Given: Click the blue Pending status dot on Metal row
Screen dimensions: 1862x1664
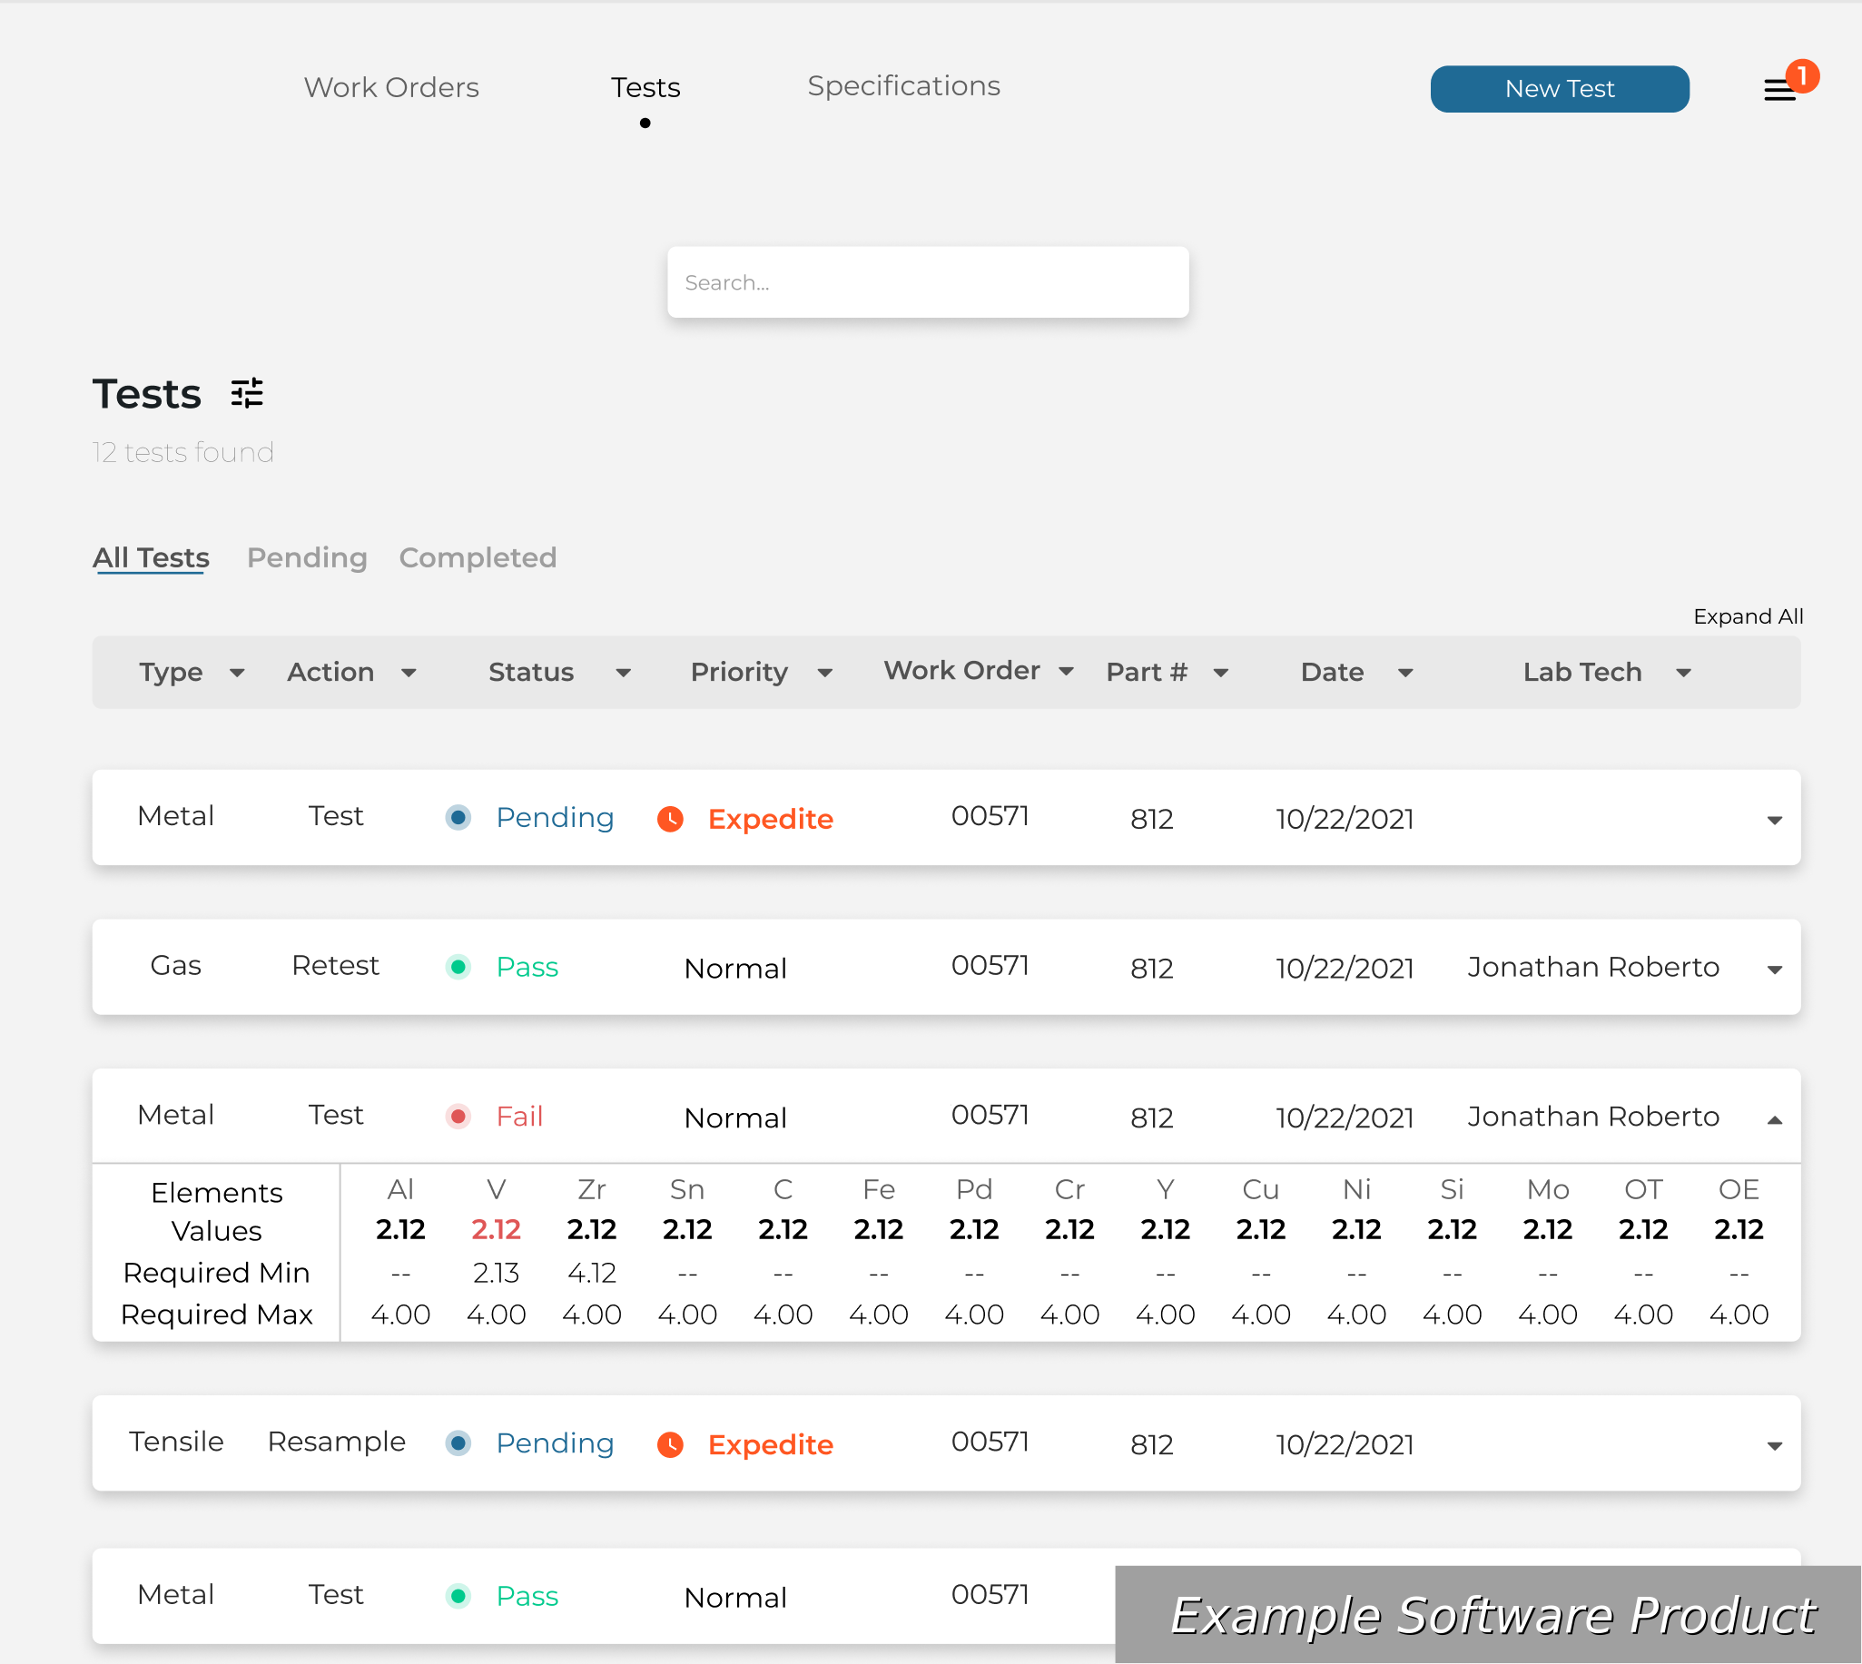Looking at the screenshot, I should pos(458,817).
